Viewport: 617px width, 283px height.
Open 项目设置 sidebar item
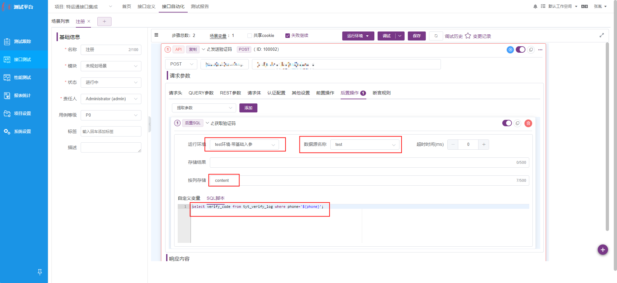[24, 113]
